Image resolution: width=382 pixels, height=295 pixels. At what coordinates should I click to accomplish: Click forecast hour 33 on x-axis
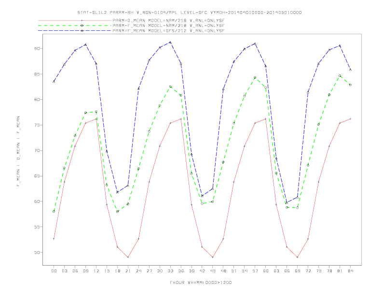point(170,271)
